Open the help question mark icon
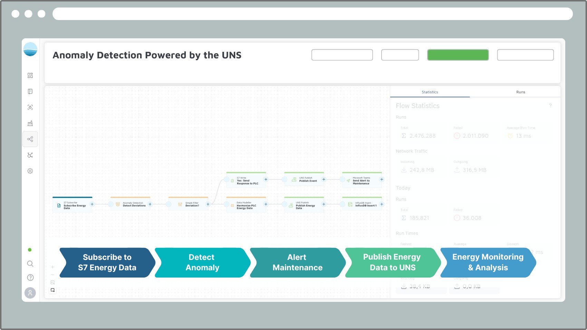The image size is (587, 330). coord(30,278)
